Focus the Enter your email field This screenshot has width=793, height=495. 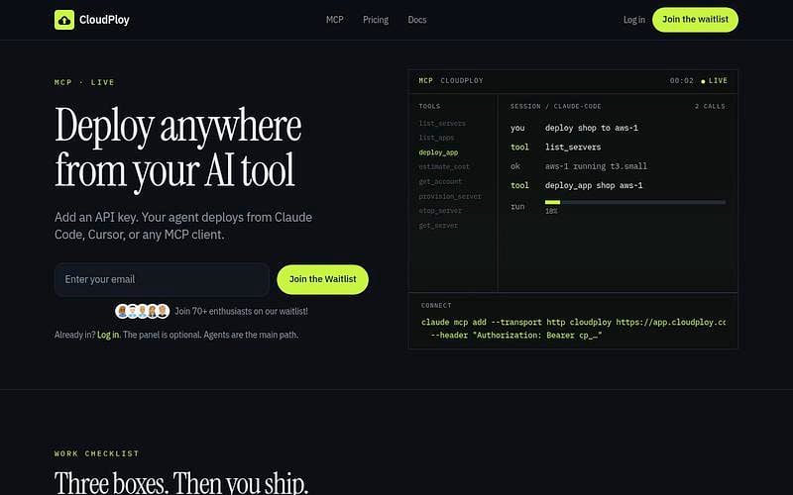point(162,279)
